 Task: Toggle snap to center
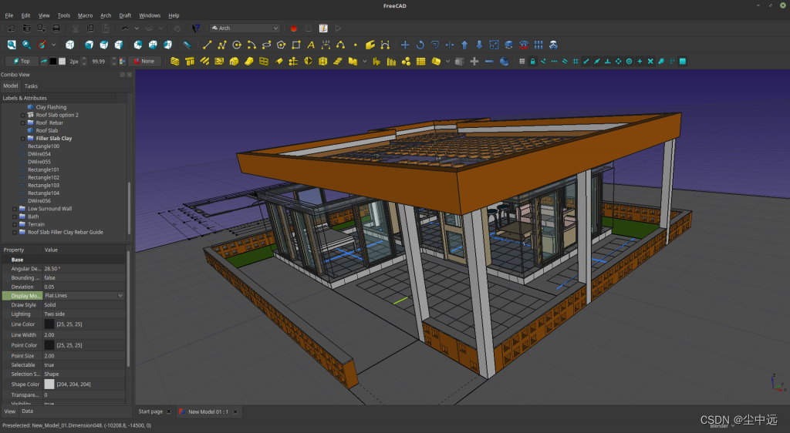tap(629, 62)
